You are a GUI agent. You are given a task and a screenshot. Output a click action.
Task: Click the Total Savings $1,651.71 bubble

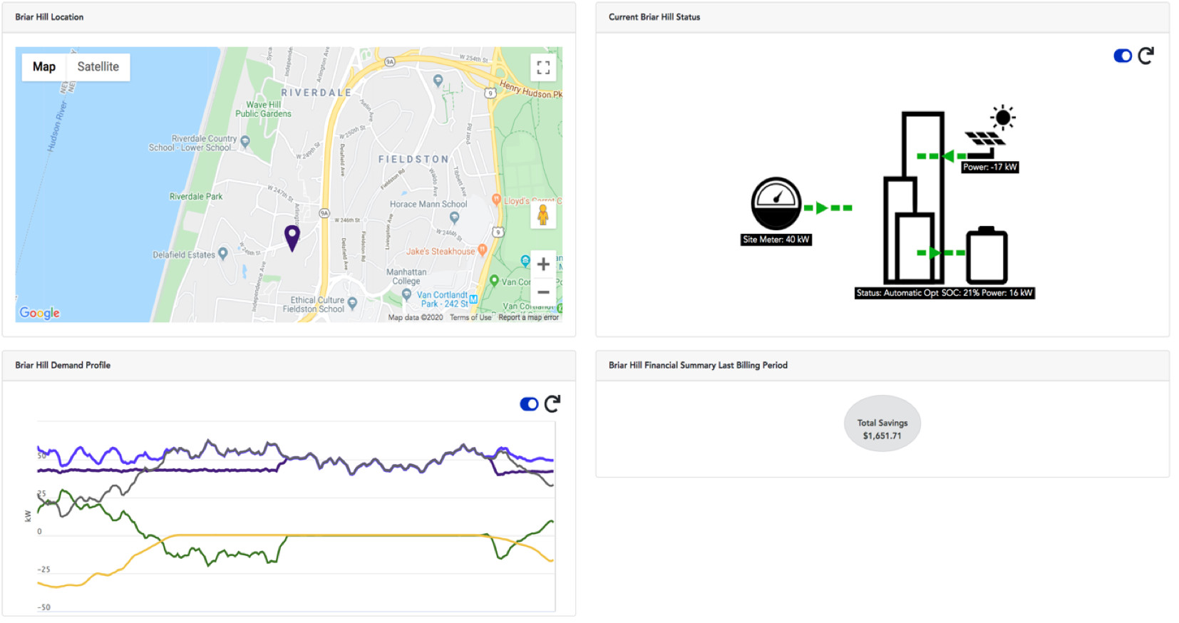coord(882,423)
